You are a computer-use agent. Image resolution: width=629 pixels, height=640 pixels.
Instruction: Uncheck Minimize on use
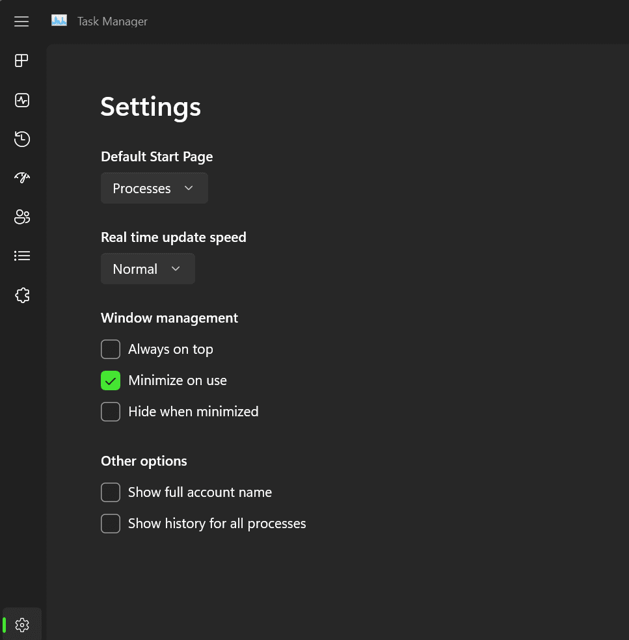point(111,380)
